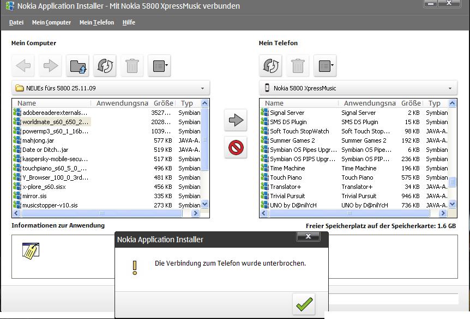Click the worldmate file's Symbian icon
The height and width of the screenshot is (319, 470).
[x=17, y=122]
